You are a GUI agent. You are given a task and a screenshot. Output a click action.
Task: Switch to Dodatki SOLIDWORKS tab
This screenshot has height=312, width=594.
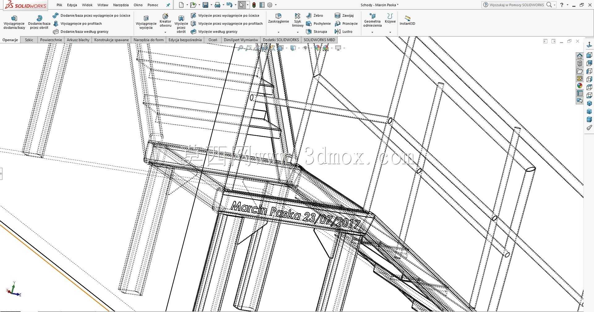tap(281, 40)
